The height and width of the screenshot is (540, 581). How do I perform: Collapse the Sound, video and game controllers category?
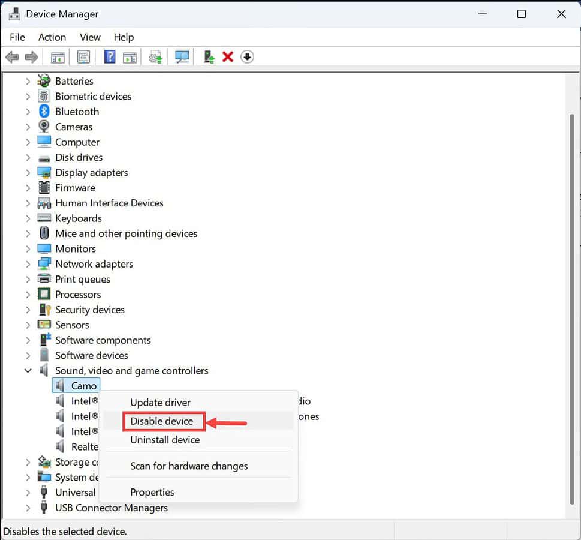[28, 370]
